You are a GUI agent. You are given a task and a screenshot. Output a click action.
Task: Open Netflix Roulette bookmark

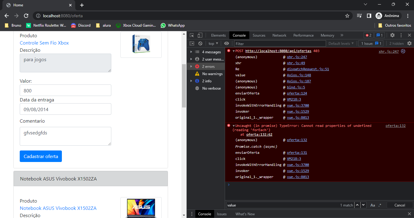(46, 25)
